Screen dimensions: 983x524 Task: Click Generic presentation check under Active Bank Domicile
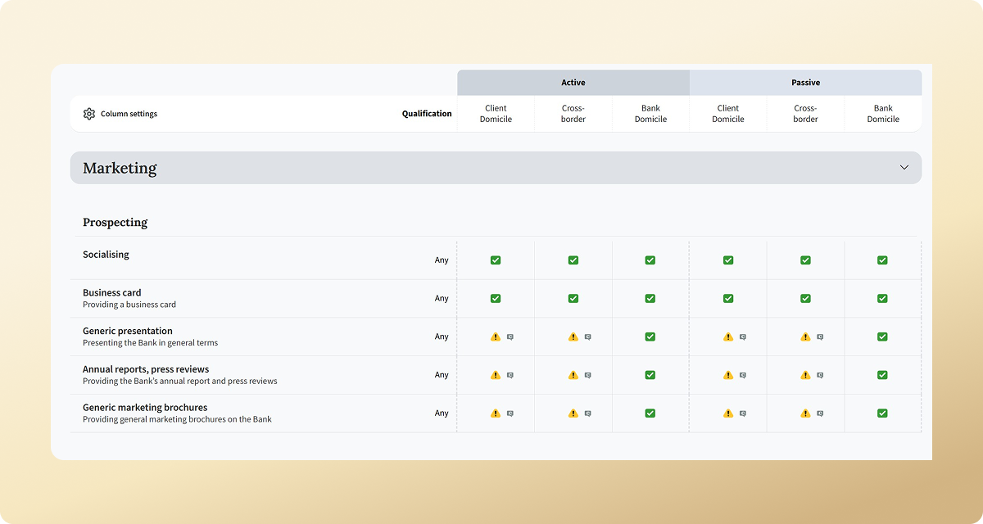tap(650, 337)
